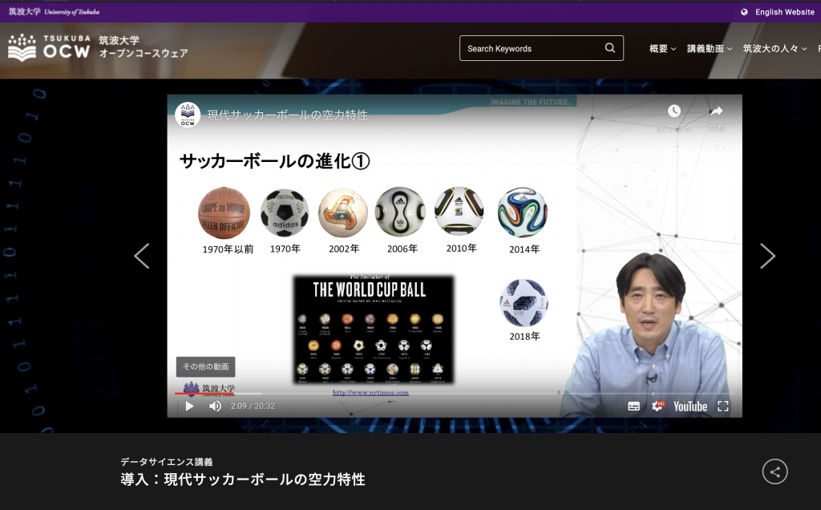Click the video share arrow icon
Screen dimensions: 821x510
coord(716,111)
